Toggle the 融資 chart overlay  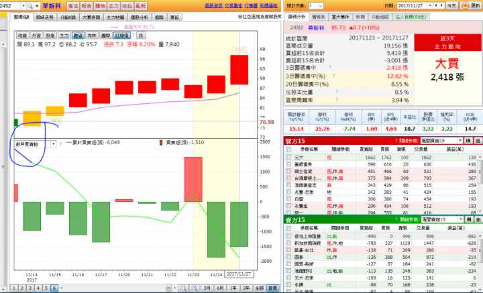click(x=78, y=36)
